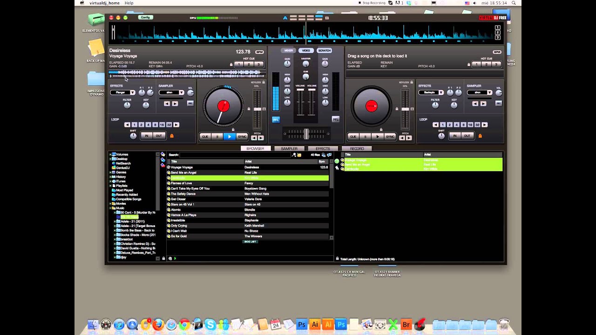
Task: Toggle the orange loop lock on right deck
Action: pyautogui.click(x=480, y=136)
